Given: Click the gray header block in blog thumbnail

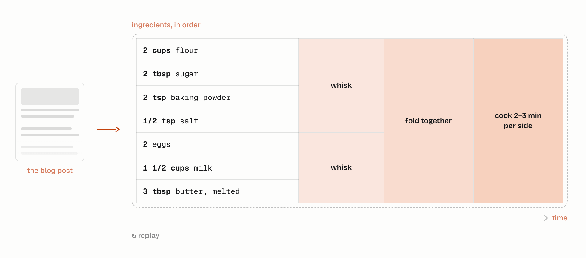Looking at the screenshot, I should coord(50,97).
